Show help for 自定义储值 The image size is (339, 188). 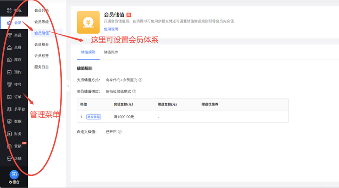(x=120, y=132)
